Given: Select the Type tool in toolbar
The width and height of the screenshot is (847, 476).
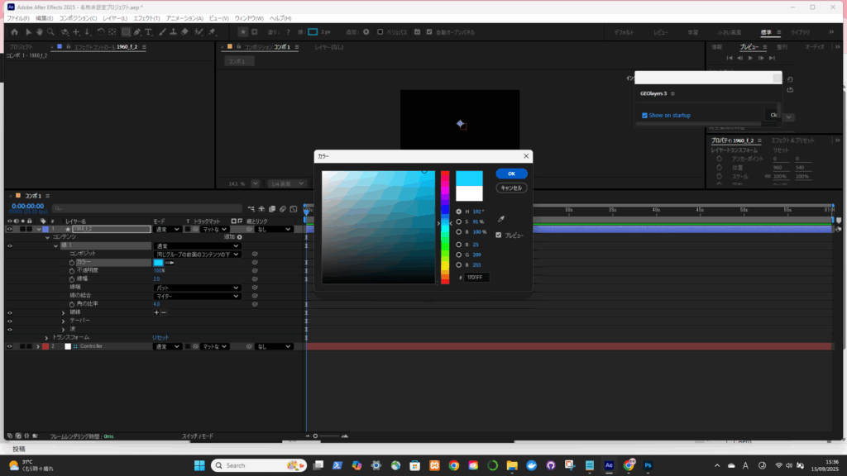Looking at the screenshot, I should (147, 32).
